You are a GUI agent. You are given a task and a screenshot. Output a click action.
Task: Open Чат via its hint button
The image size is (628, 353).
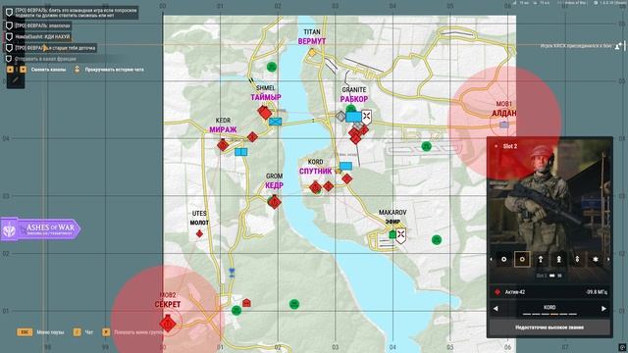(x=82, y=332)
